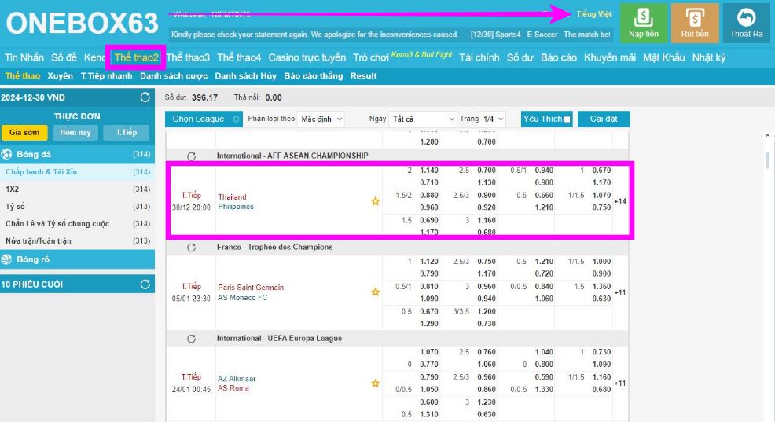Switch to Thể thao3 tab

(188, 57)
